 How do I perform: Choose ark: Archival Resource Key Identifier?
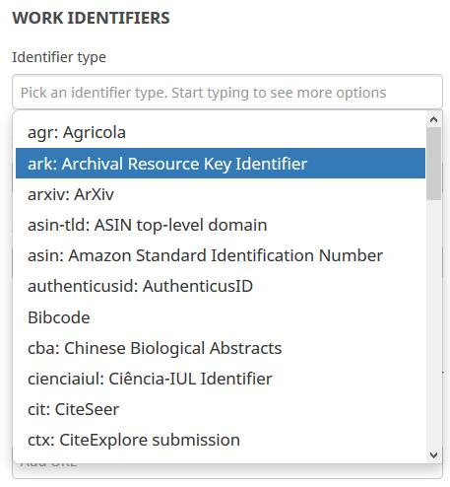pos(221,164)
